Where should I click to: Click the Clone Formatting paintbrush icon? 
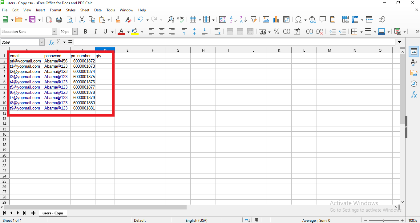(118, 20)
